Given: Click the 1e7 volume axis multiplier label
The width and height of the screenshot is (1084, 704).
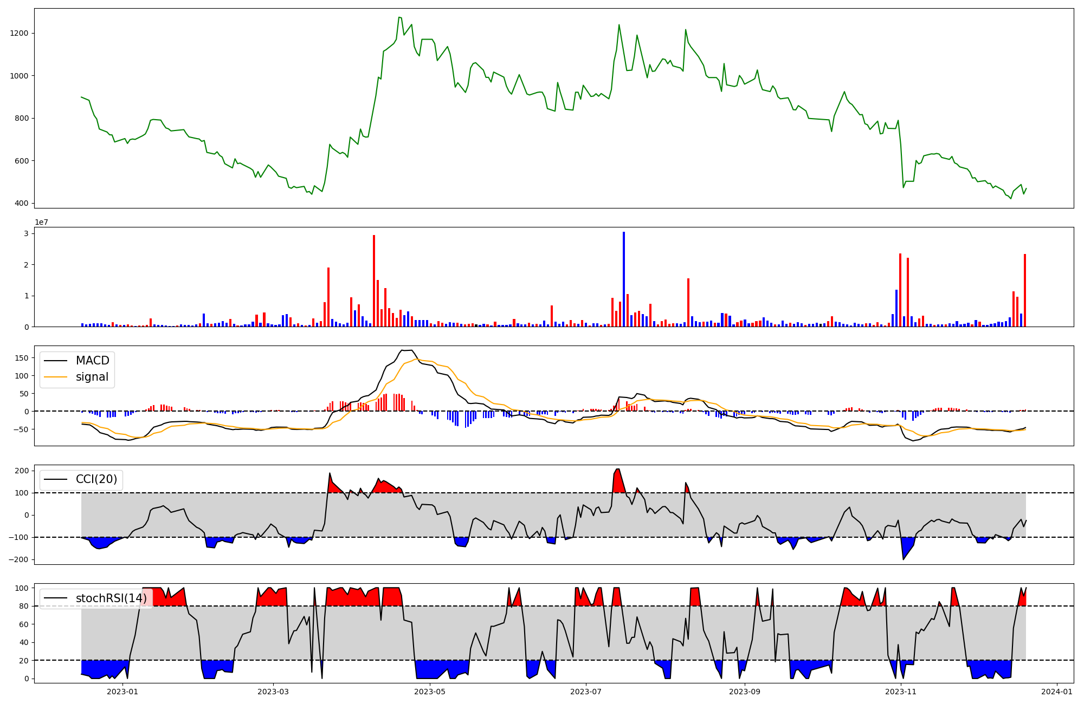Looking at the screenshot, I should pyautogui.click(x=42, y=223).
